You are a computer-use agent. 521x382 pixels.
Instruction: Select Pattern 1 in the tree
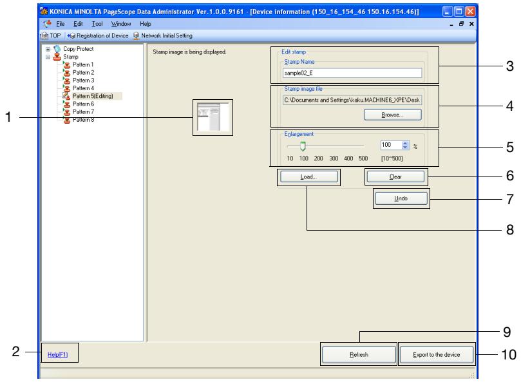point(83,65)
